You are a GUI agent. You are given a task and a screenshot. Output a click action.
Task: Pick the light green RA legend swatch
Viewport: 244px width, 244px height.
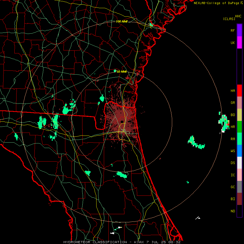pyautogui.click(x=239, y=139)
